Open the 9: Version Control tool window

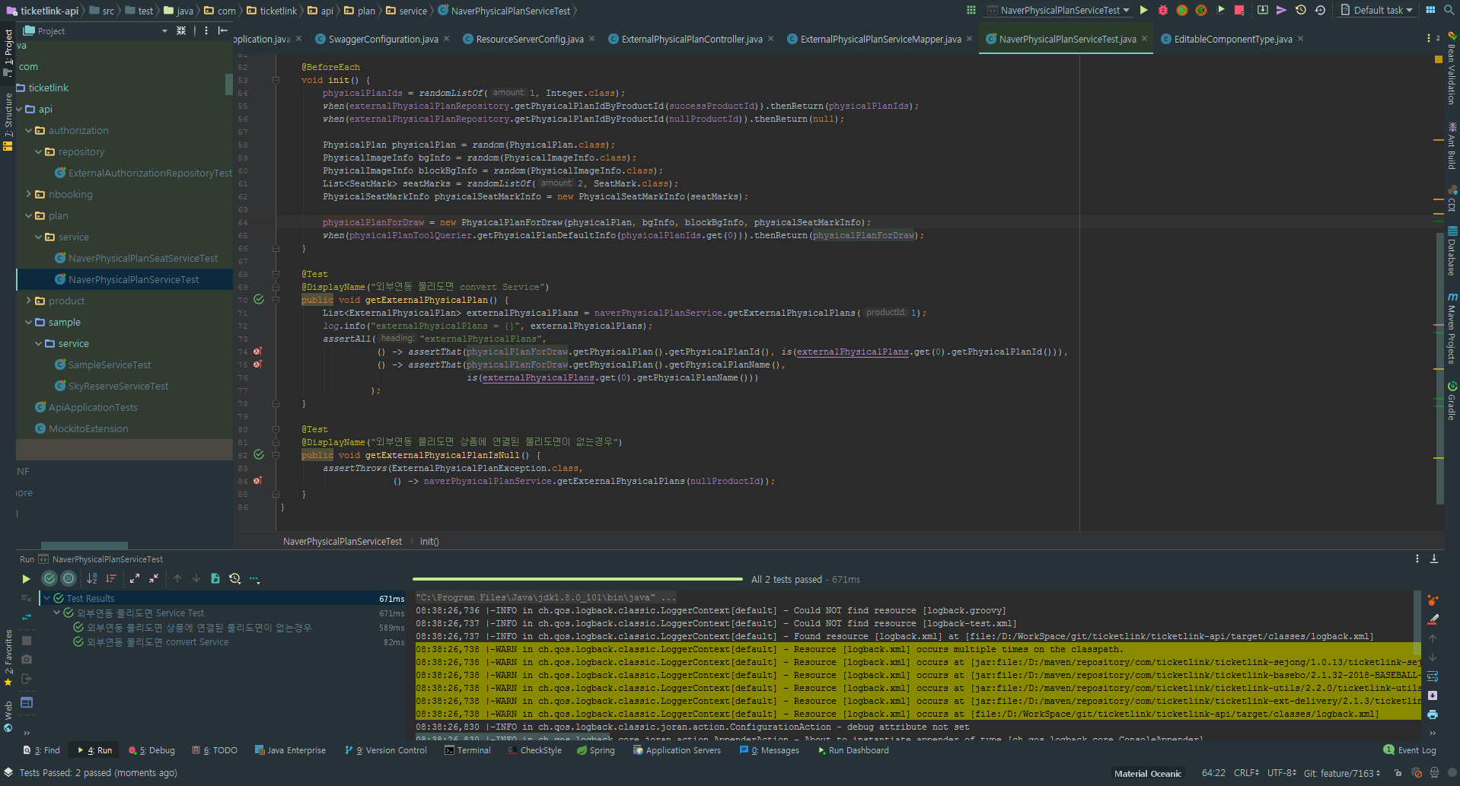coord(386,750)
